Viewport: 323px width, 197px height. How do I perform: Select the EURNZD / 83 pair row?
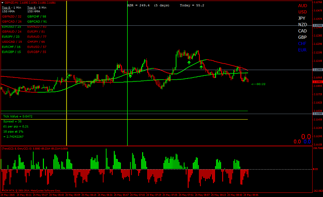coord(37,27)
